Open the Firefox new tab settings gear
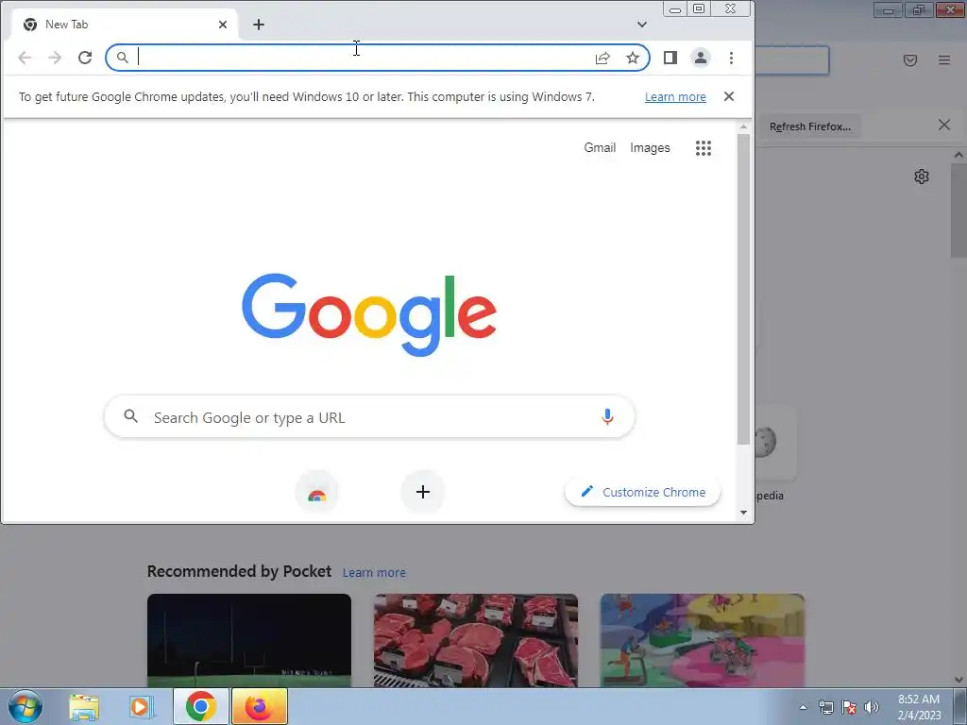Screen dimensions: 967x725 tap(922, 177)
